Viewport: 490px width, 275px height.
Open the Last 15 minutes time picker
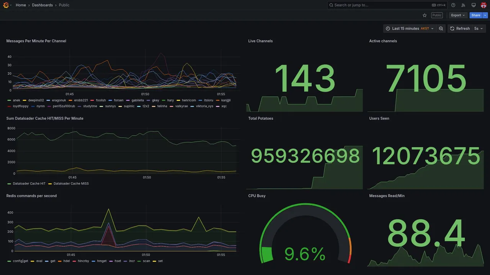[x=410, y=28]
